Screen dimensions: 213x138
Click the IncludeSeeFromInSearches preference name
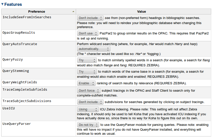pos(27,17)
